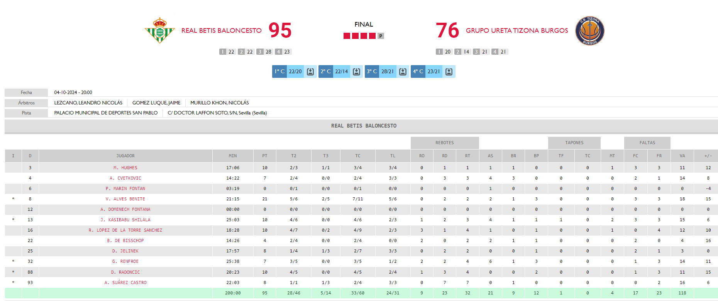Click the PT points column header

265,156
